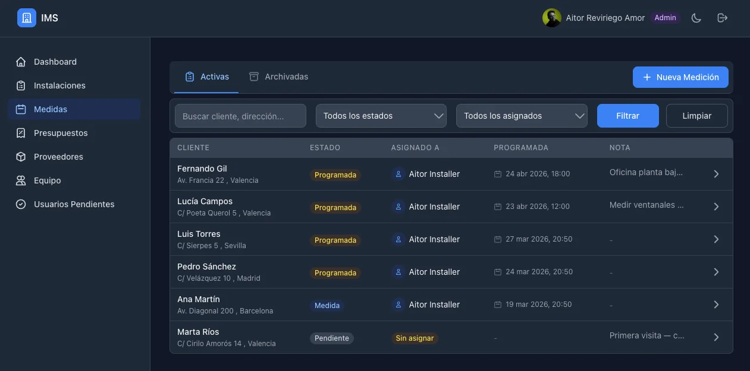Toggle dark mode with the moon icon
The width and height of the screenshot is (750, 371).
click(x=696, y=18)
